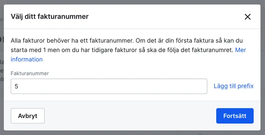
Task: Click the word 'information' in the blue link
Action: [x=26, y=59]
